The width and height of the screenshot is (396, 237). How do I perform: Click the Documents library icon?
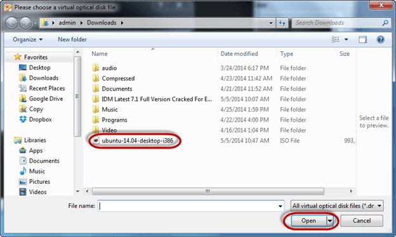tap(23, 160)
